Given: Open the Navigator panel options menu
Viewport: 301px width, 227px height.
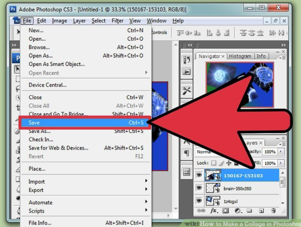Looking at the screenshot, I should 282,58.
